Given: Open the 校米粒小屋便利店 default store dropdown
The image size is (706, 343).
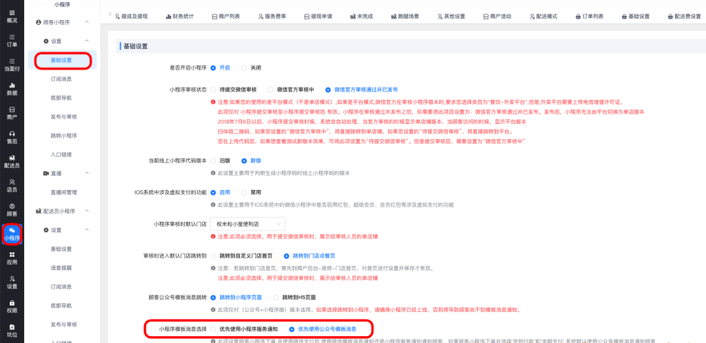Looking at the screenshot, I should (247, 224).
